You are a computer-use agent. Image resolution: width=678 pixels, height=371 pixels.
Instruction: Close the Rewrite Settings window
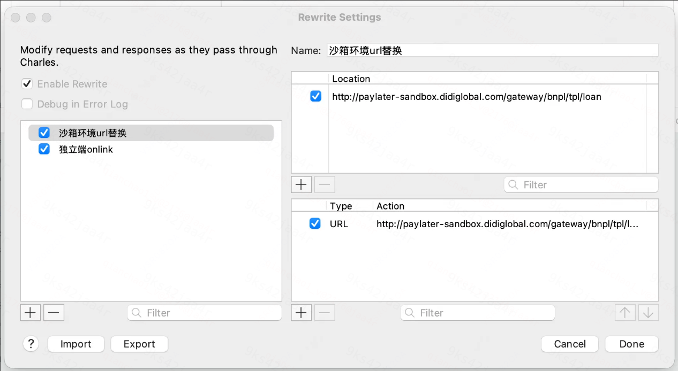[16, 18]
